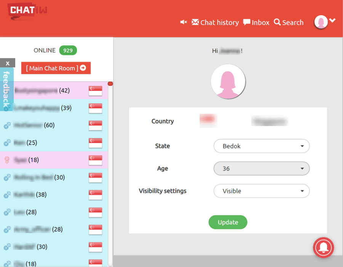This screenshot has height=267, width=343.
Task: Expand the account menu chevron
Action: (x=332, y=21)
